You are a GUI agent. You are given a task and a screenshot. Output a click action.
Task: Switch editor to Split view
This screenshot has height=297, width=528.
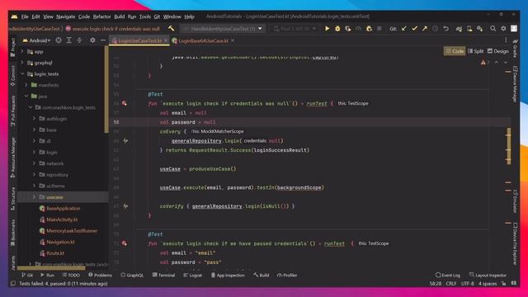(x=475, y=51)
